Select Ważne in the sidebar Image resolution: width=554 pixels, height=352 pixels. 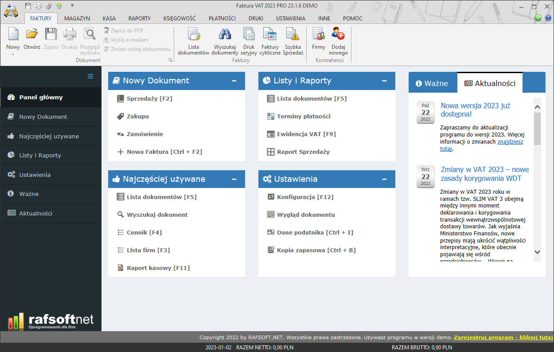click(51, 194)
